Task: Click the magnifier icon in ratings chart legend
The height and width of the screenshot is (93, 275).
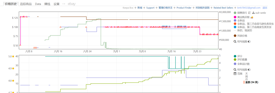Action: pos(235,70)
